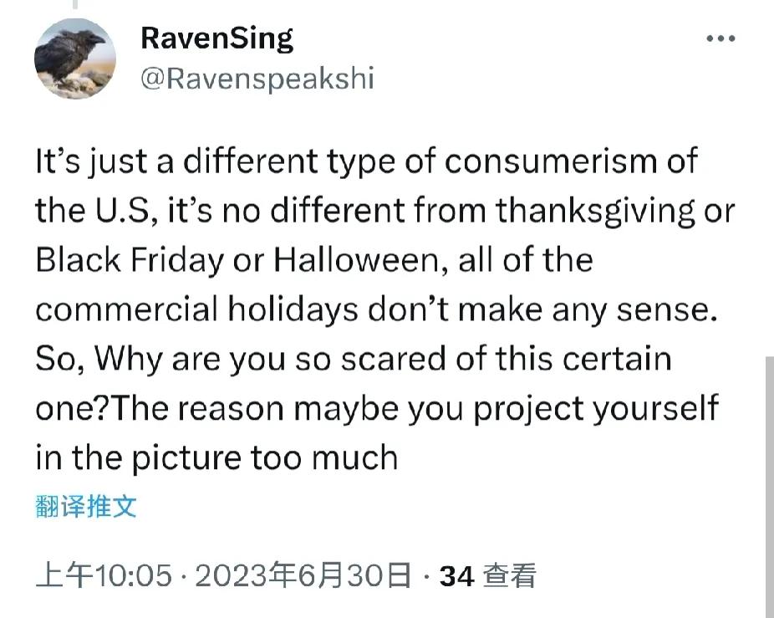This screenshot has width=774, height=618.
Task: Open the three-dot more options menu
Action: click(x=721, y=38)
